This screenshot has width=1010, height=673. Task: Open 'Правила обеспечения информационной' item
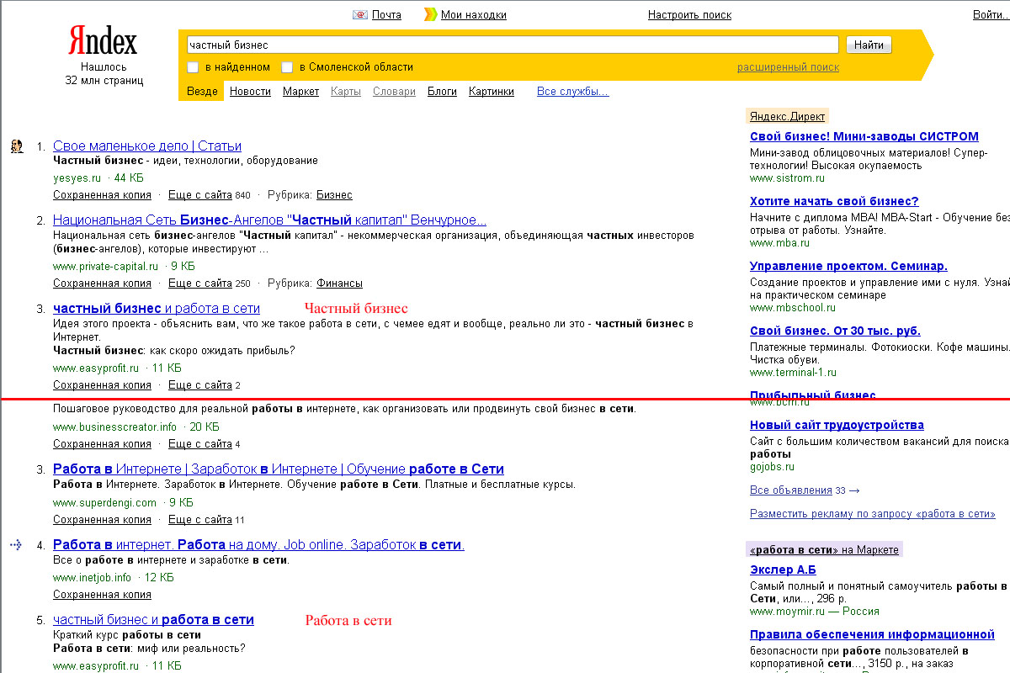coord(872,634)
